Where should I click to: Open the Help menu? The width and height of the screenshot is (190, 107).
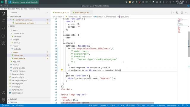pyautogui.click(x=38, y=9)
